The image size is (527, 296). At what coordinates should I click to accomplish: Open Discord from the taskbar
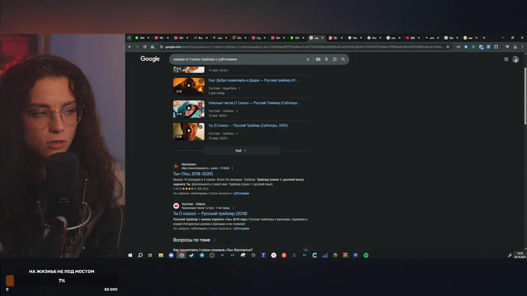pos(171,255)
